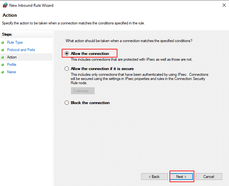Go back using the Back button
The image size is (229, 186).
[154, 177]
